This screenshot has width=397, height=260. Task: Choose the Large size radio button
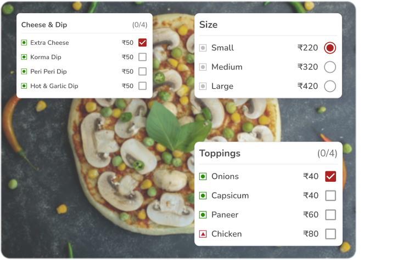330,86
